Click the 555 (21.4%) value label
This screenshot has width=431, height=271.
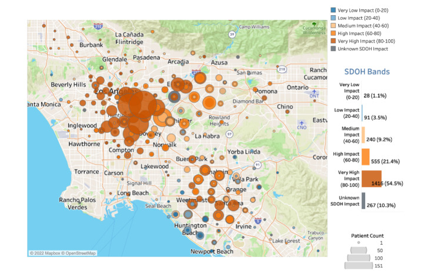(x=385, y=161)
